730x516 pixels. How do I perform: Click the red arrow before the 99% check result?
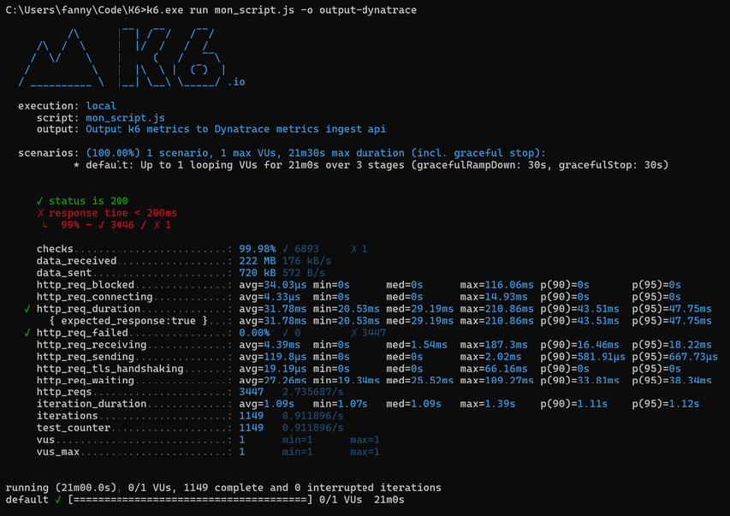tap(45, 225)
